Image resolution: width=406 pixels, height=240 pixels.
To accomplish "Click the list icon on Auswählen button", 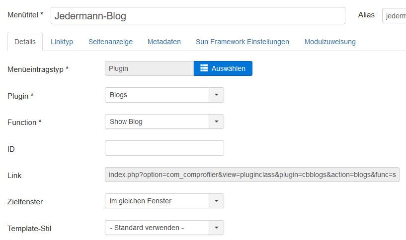I will tap(204, 68).
